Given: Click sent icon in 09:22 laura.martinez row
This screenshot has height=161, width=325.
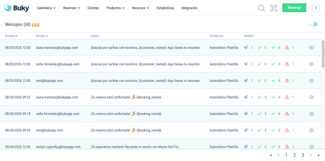Looking at the screenshot, I should pos(246,97).
